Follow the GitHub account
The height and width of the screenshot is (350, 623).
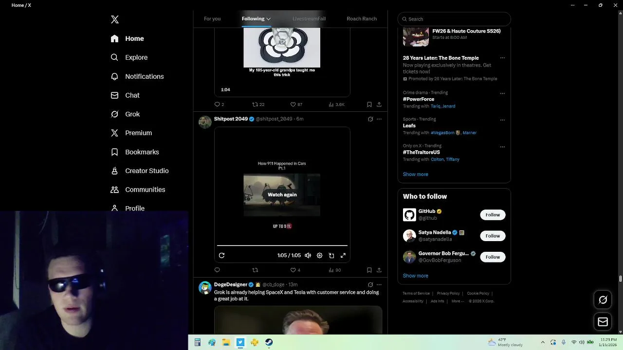point(493,215)
